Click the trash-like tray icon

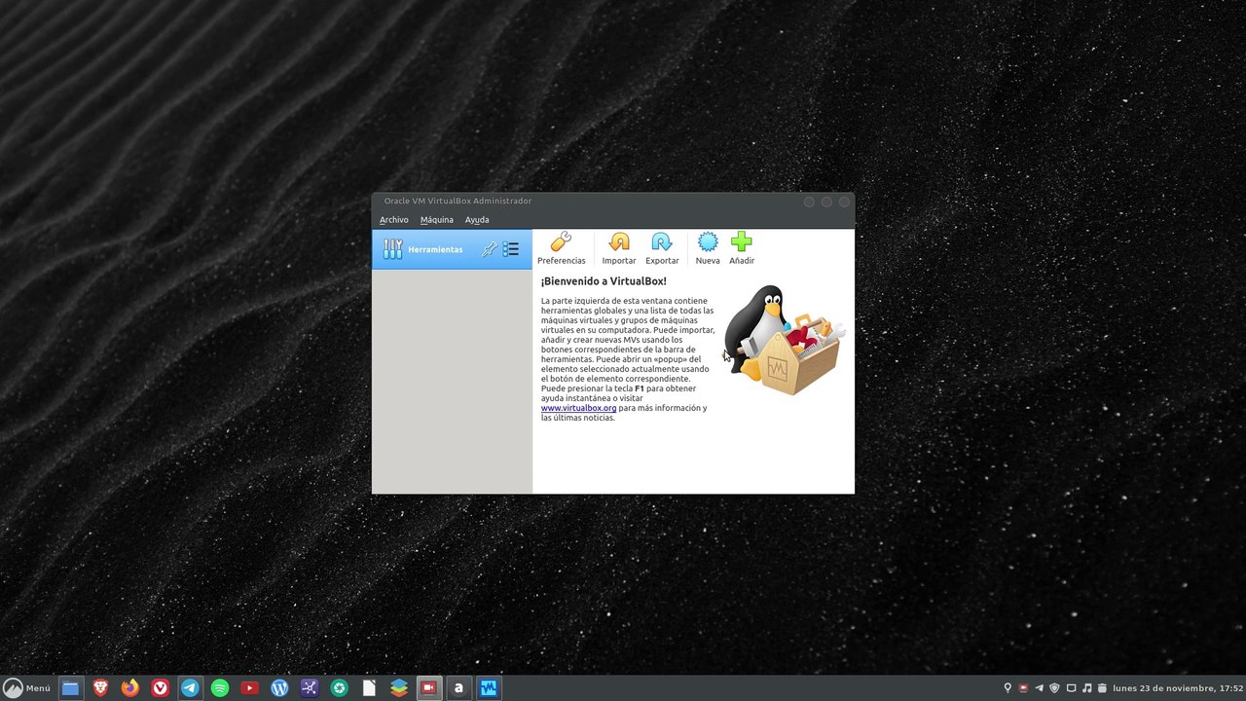1102,688
